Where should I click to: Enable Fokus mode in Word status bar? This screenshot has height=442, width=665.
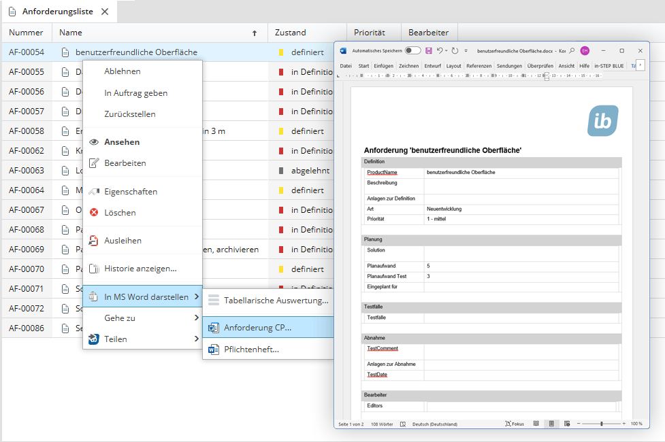click(515, 424)
